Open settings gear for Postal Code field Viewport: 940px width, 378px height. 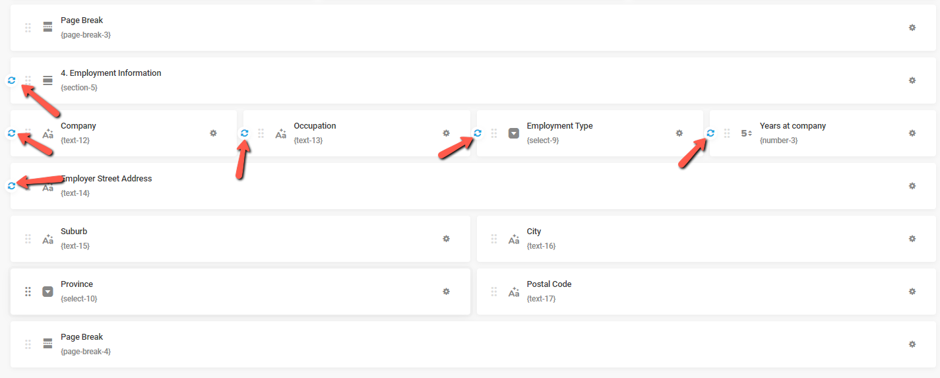tap(912, 292)
